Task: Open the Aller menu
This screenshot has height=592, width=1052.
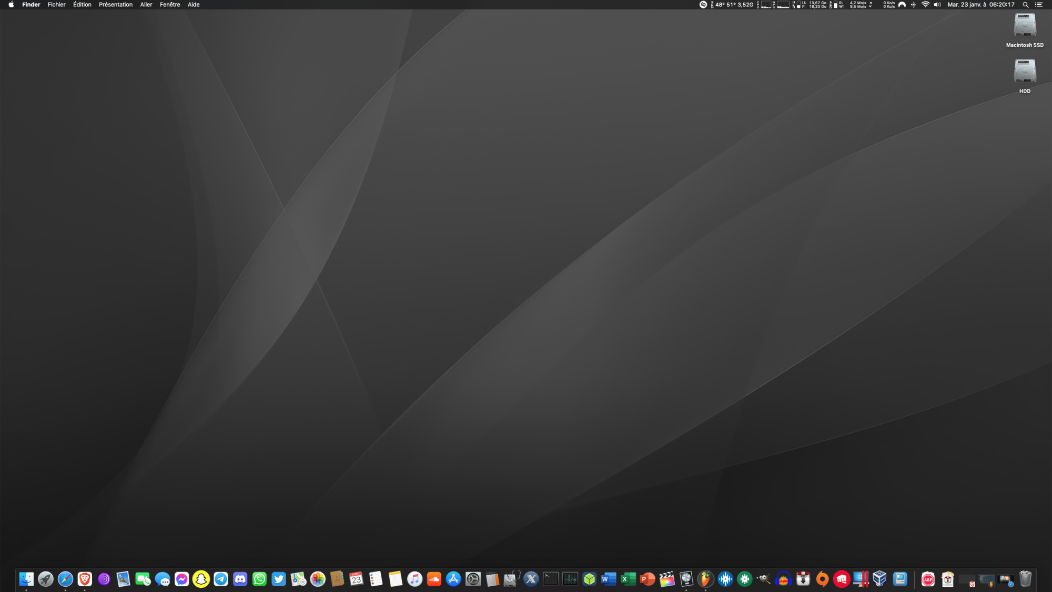Action: pos(146,5)
